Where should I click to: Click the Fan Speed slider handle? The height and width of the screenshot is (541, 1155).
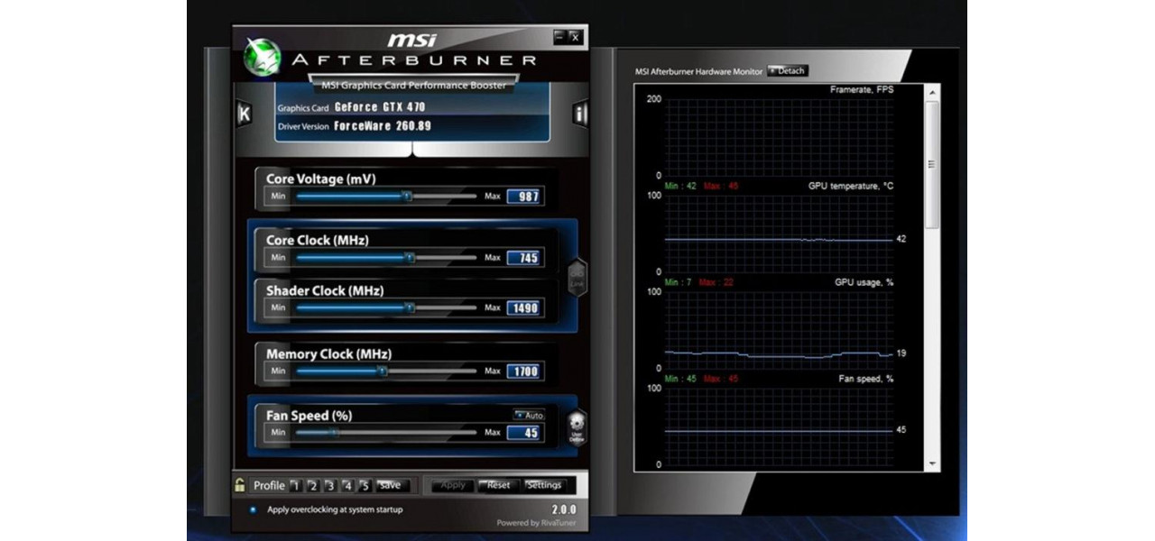334,433
